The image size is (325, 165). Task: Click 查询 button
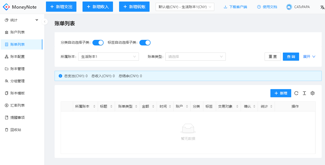(291, 57)
